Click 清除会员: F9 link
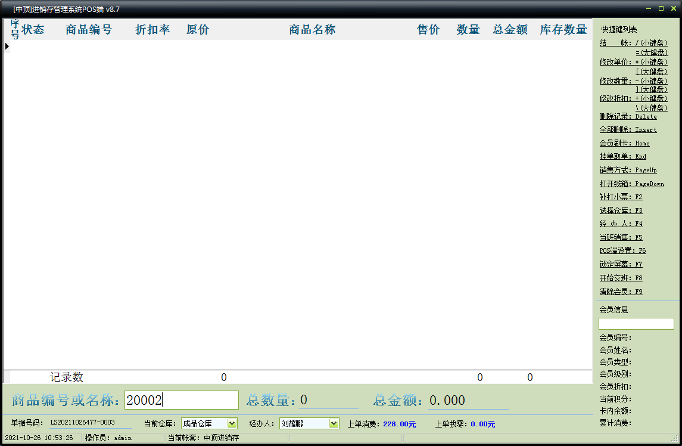 pyautogui.click(x=621, y=292)
